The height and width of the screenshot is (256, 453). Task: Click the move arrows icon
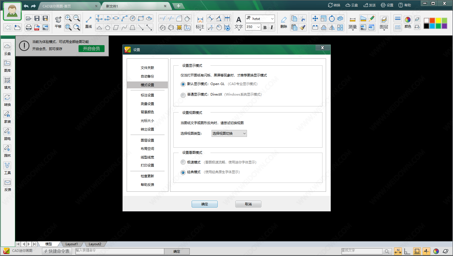coord(315,19)
